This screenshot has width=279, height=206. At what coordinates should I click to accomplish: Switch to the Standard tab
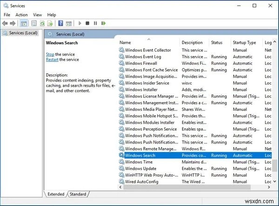[x=78, y=194]
